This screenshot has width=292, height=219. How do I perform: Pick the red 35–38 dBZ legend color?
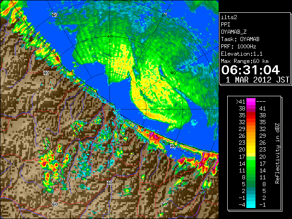point(251,115)
